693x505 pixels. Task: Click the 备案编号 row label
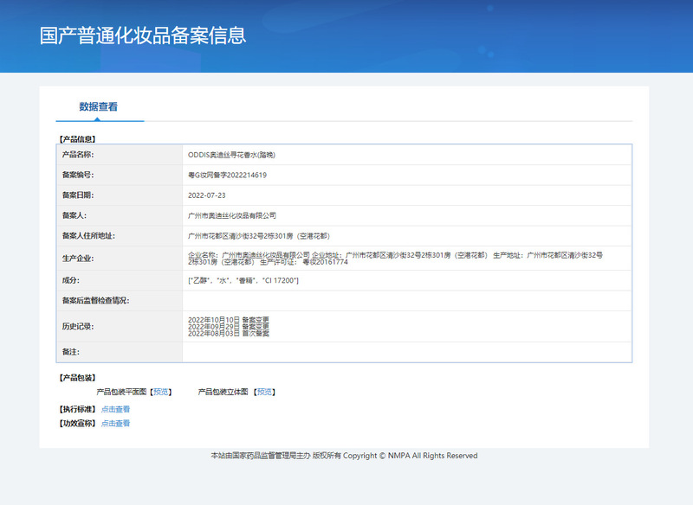click(78, 175)
